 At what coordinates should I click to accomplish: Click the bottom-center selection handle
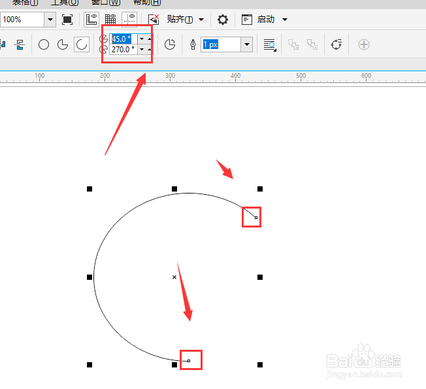pyautogui.click(x=174, y=365)
